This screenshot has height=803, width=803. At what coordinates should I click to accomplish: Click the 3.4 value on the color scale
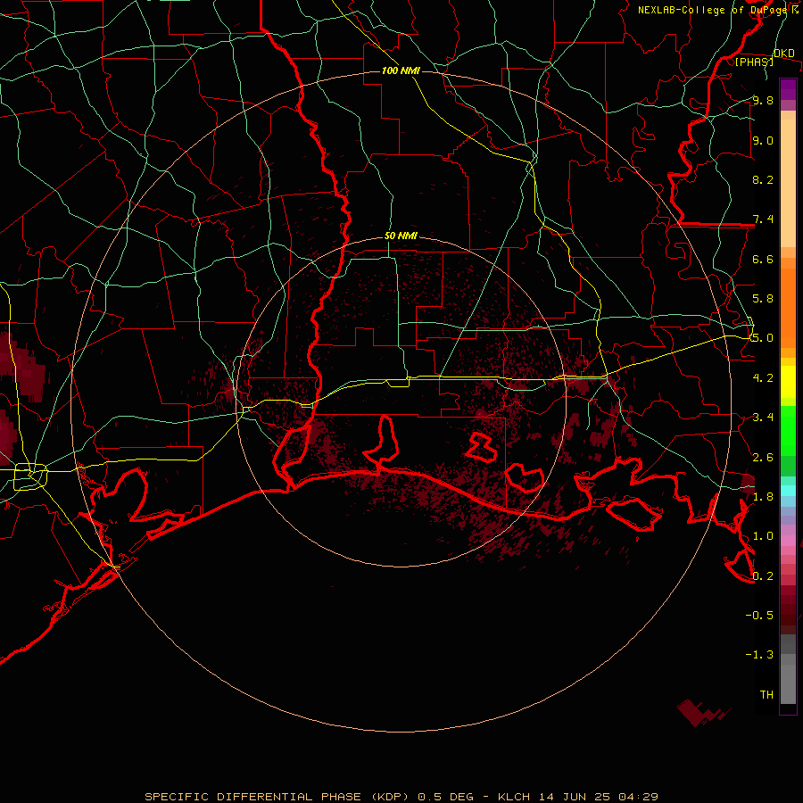[763, 418]
